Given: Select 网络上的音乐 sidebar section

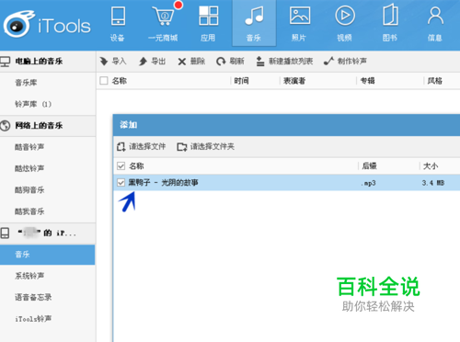Looking at the screenshot, I should (48, 126).
